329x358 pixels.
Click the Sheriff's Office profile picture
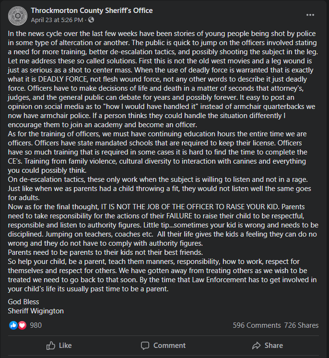coord(18,16)
